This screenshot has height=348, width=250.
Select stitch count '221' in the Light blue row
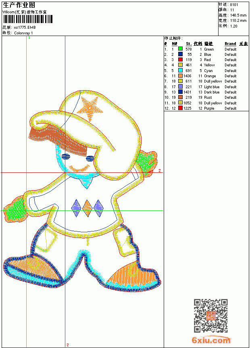coord(189,87)
